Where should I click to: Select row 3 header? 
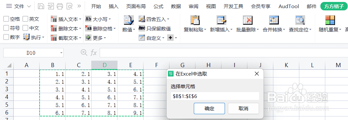(7, 89)
